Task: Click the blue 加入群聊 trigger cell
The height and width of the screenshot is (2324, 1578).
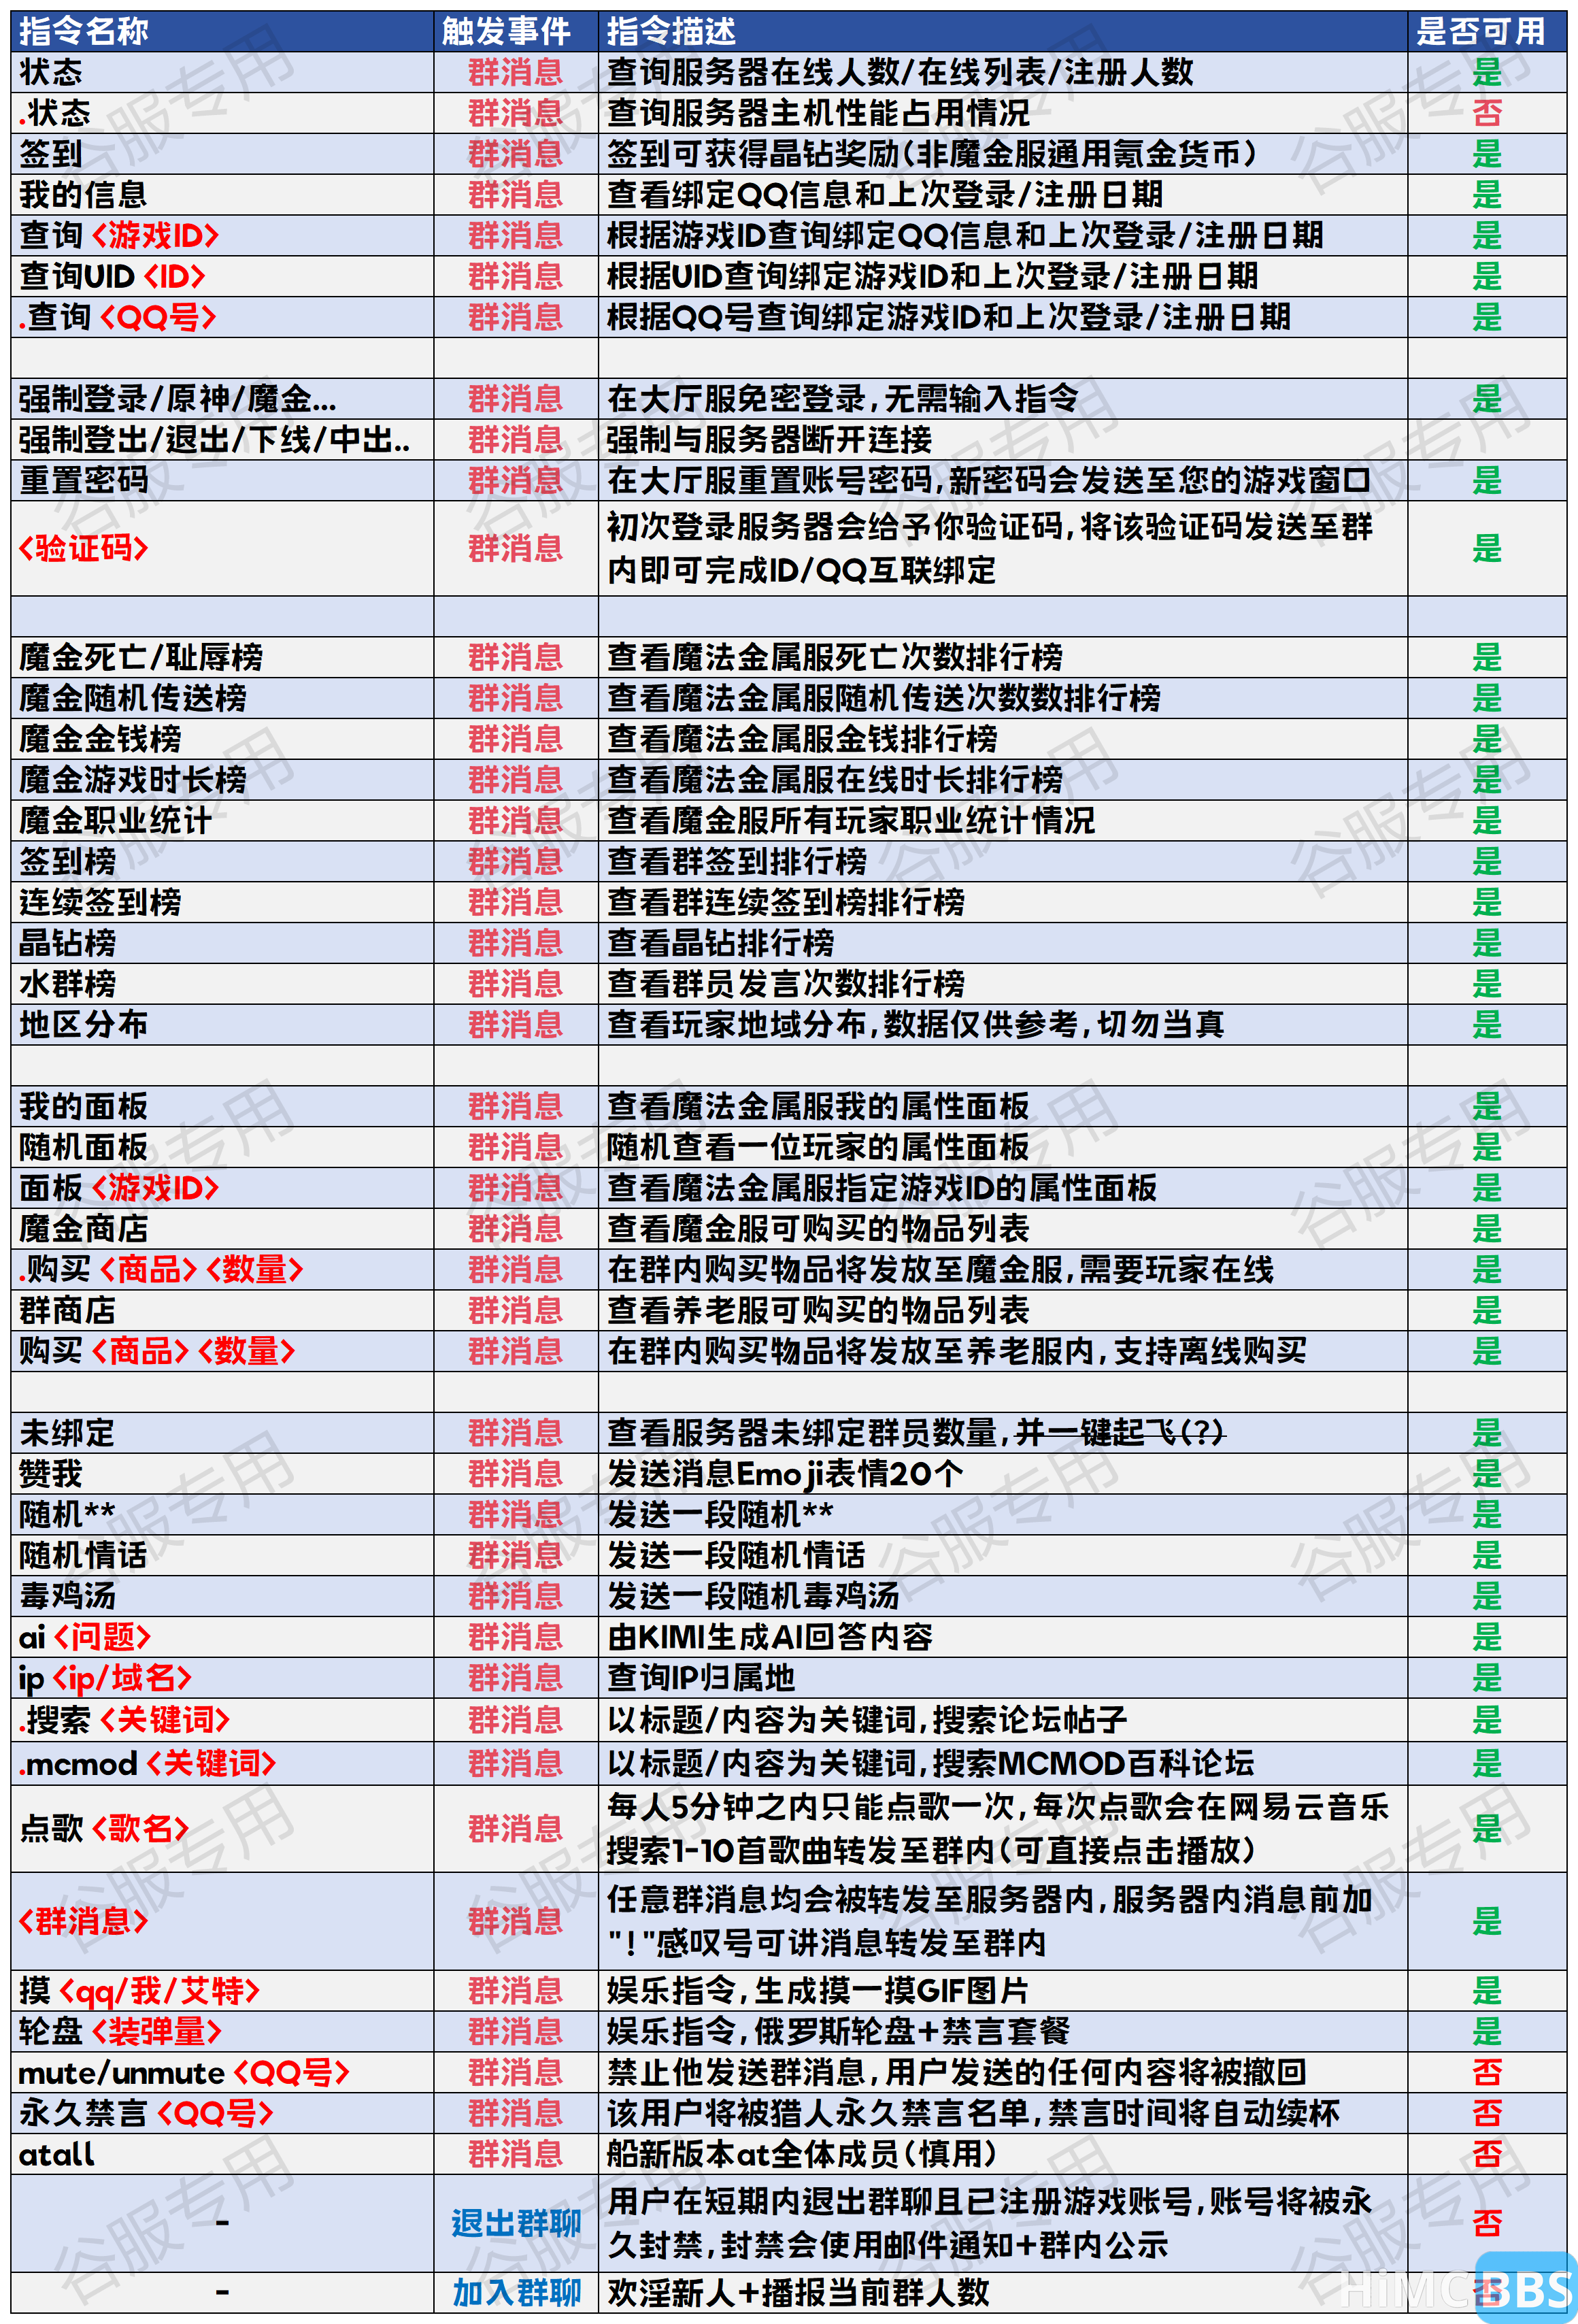Action: coord(516,2292)
